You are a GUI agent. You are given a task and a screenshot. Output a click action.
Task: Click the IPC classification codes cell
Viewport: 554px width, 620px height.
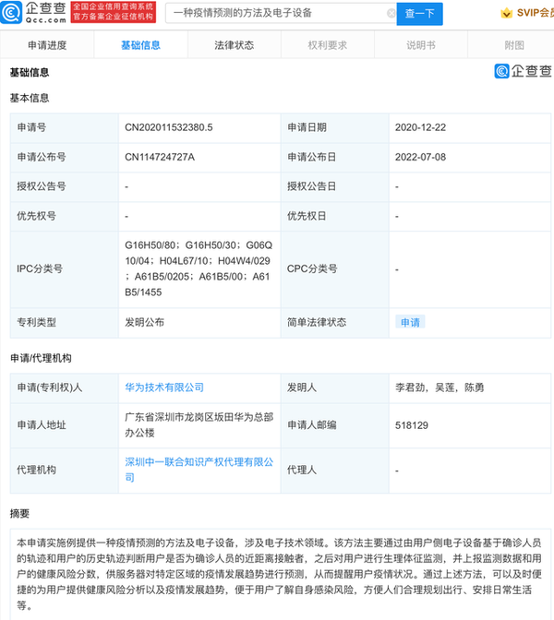pyautogui.click(x=199, y=268)
